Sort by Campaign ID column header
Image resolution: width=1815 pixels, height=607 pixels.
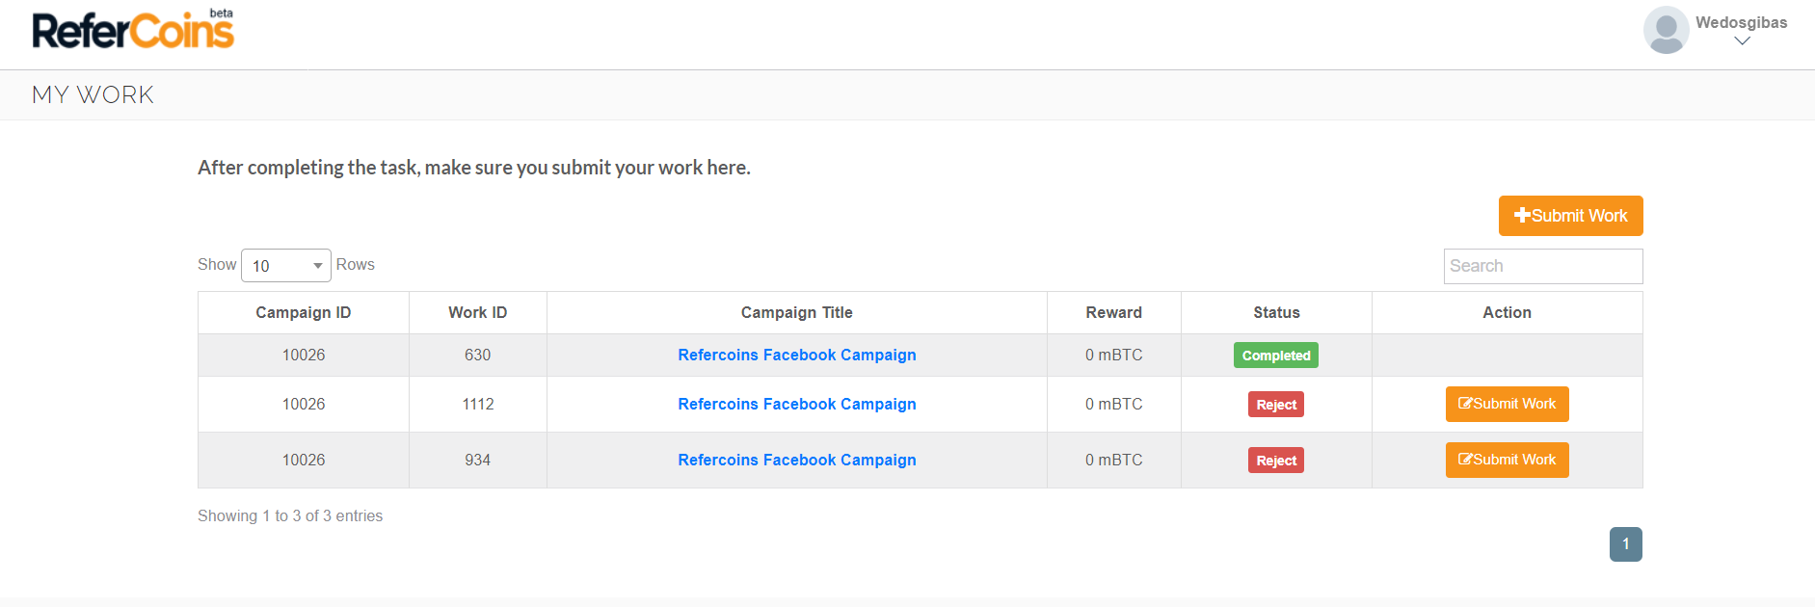point(304,312)
